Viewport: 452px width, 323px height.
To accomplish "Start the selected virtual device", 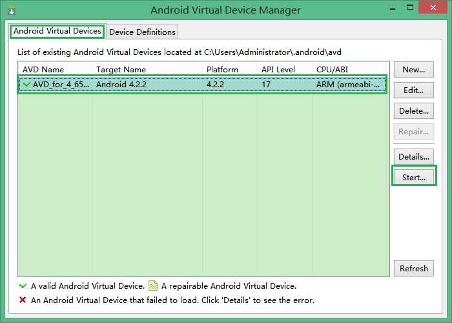I will 414,178.
